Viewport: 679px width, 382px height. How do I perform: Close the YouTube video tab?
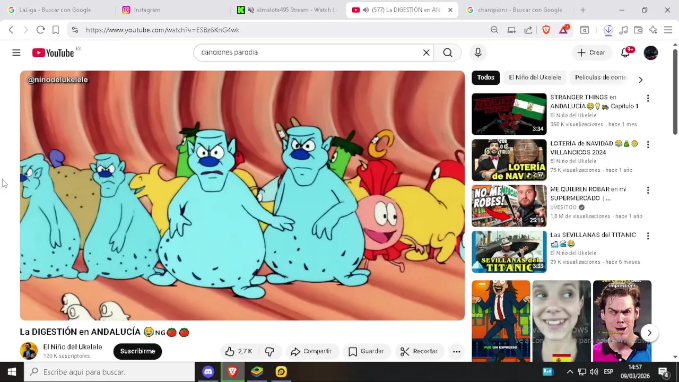(x=450, y=10)
